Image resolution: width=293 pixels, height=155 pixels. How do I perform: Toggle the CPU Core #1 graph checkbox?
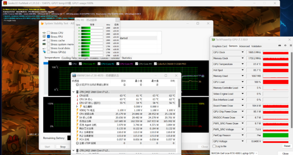[80, 64]
